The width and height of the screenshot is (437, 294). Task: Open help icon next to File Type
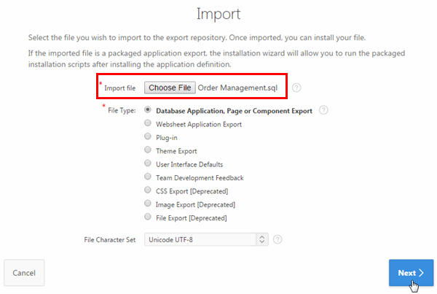click(323, 111)
